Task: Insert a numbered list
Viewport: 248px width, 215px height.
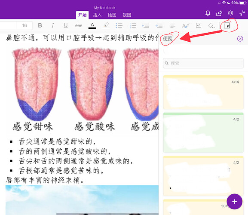Action: click(x=133, y=25)
